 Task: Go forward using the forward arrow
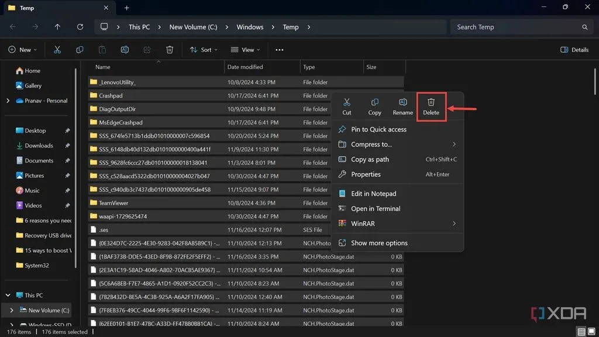35,27
